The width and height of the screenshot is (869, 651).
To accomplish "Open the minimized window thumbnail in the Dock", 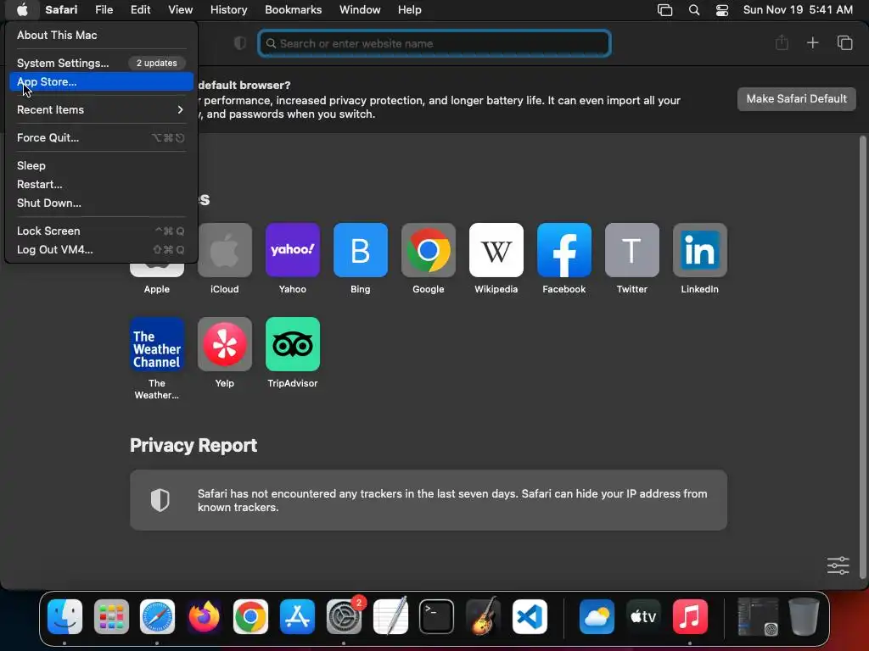I will 758,616.
